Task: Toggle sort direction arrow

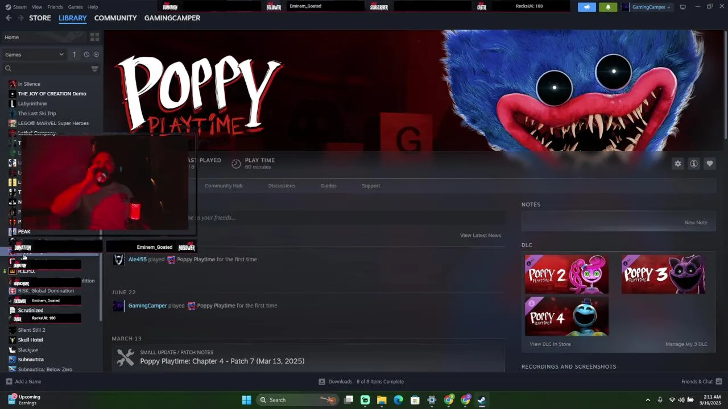Action: click(74, 55)
